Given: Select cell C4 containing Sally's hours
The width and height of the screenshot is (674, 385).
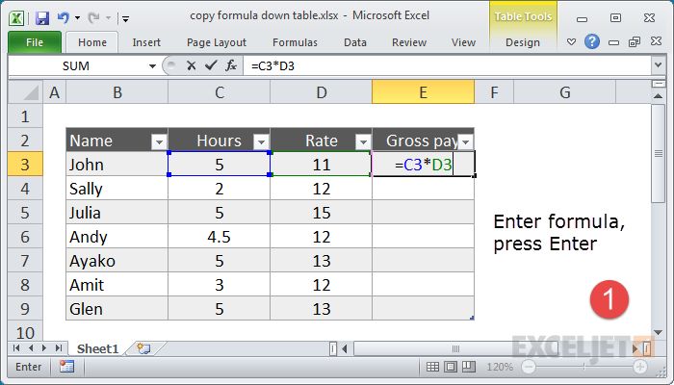Looking at the screenshot, I should (220, 189).
